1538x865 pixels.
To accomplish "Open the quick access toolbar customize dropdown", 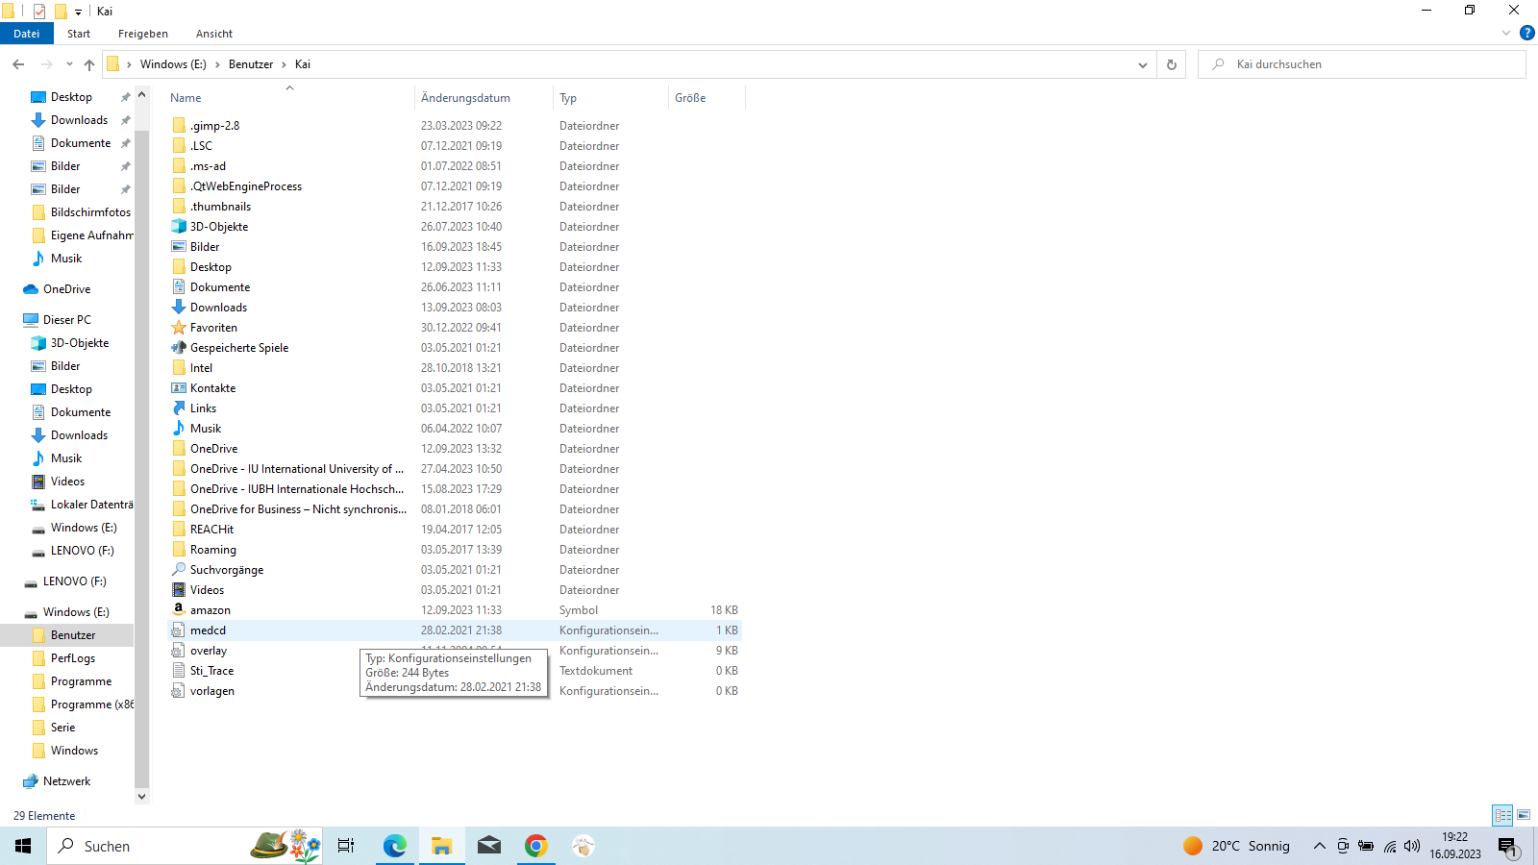I will coord(79,12).
